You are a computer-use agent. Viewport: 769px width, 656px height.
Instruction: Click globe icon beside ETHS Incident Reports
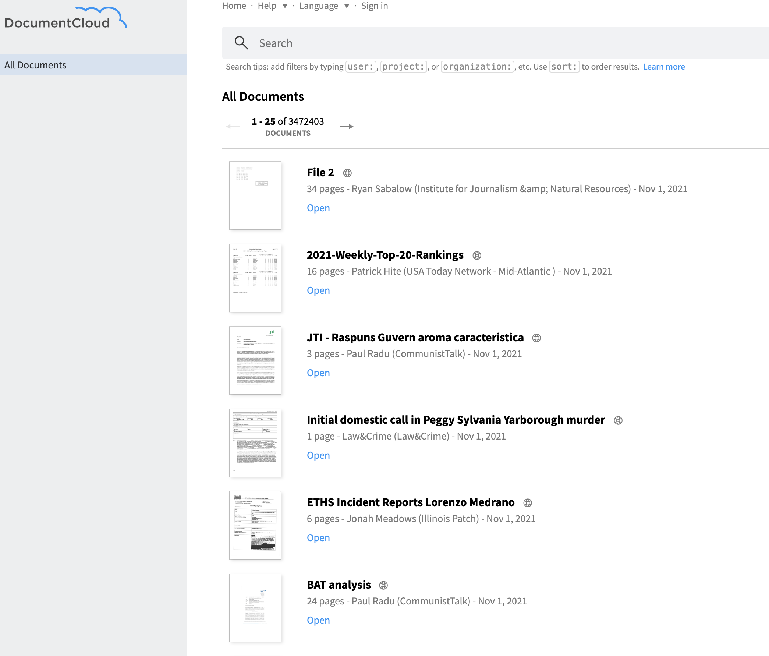pos(527,502)
